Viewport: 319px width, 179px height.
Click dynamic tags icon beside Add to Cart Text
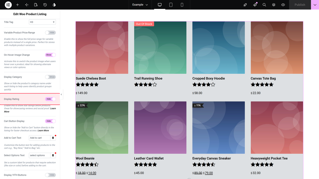pos(53,138)
